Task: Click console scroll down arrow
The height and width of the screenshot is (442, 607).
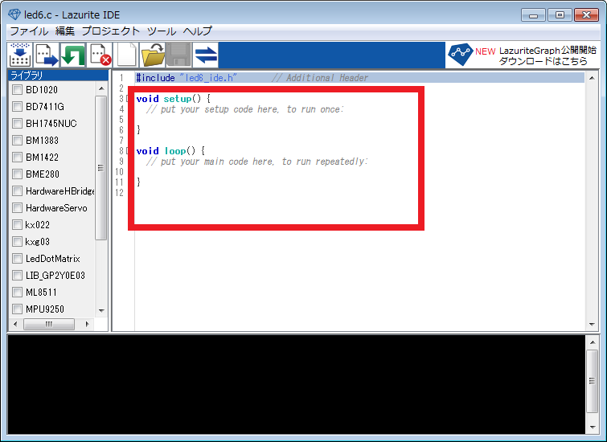Action: tap(593, 428)
